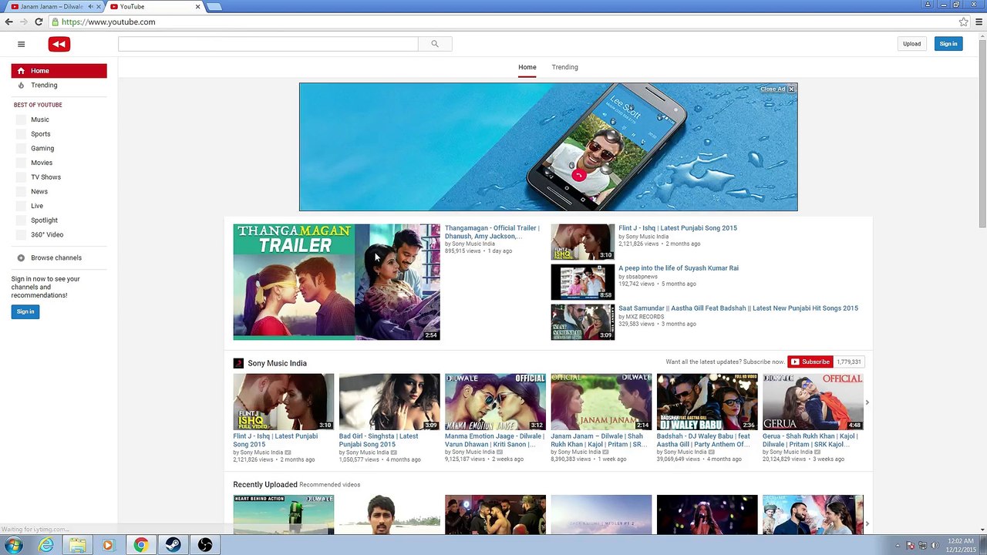Show next videos in Sony Music India row
The image size is (987, 555).
pos(867,402)
